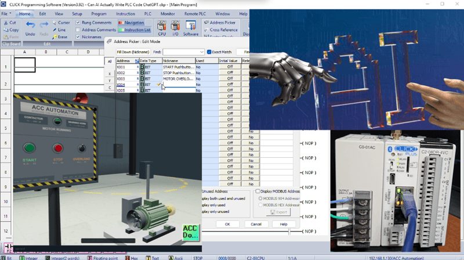Image resolution: width=464 pixels, height=260 pixels.
Task: Click the X004 nickname edit field
Action: tap(179, 85)
